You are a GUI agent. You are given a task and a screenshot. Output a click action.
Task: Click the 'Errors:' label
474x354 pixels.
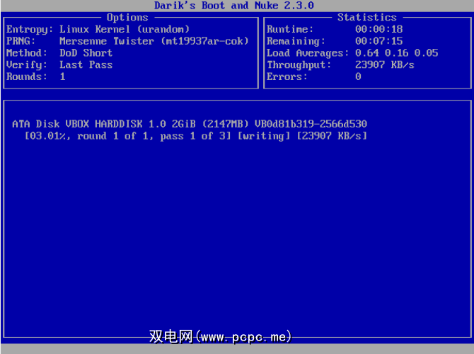(287, 76)
